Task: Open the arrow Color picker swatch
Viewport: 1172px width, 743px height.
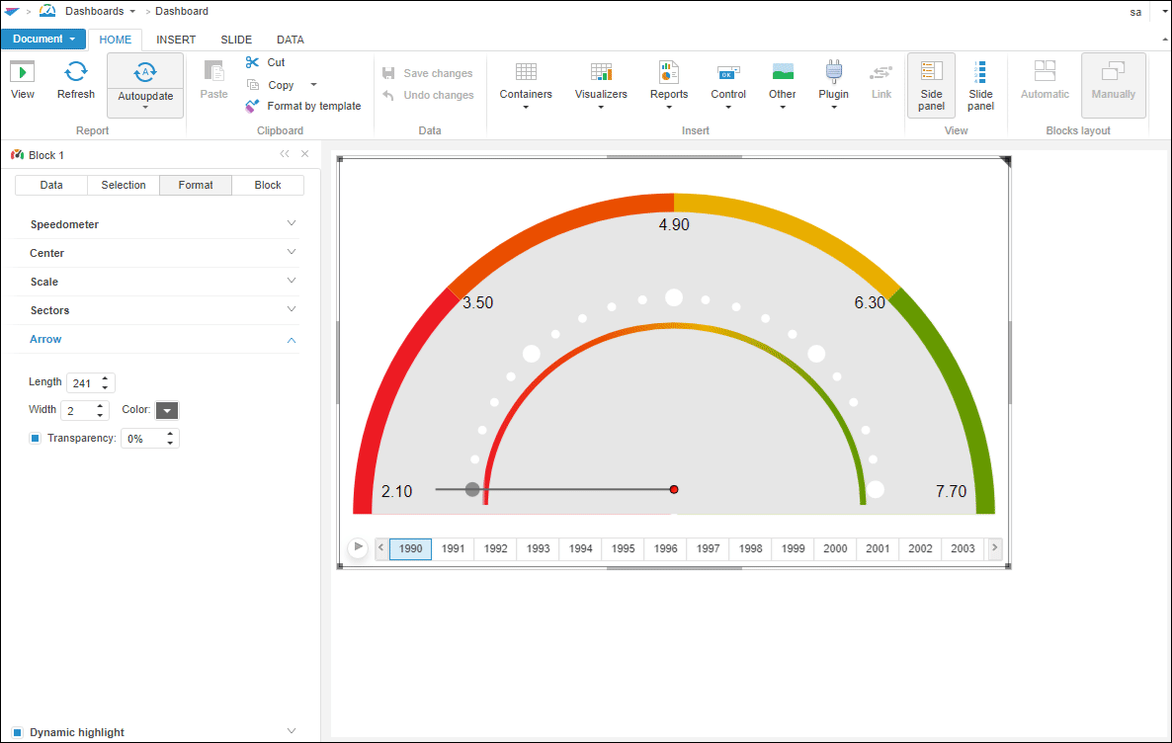Action: click(167, 410)
